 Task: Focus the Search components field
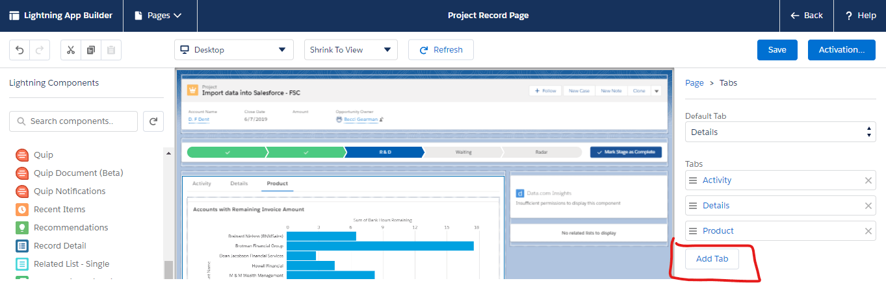[73, 121]
